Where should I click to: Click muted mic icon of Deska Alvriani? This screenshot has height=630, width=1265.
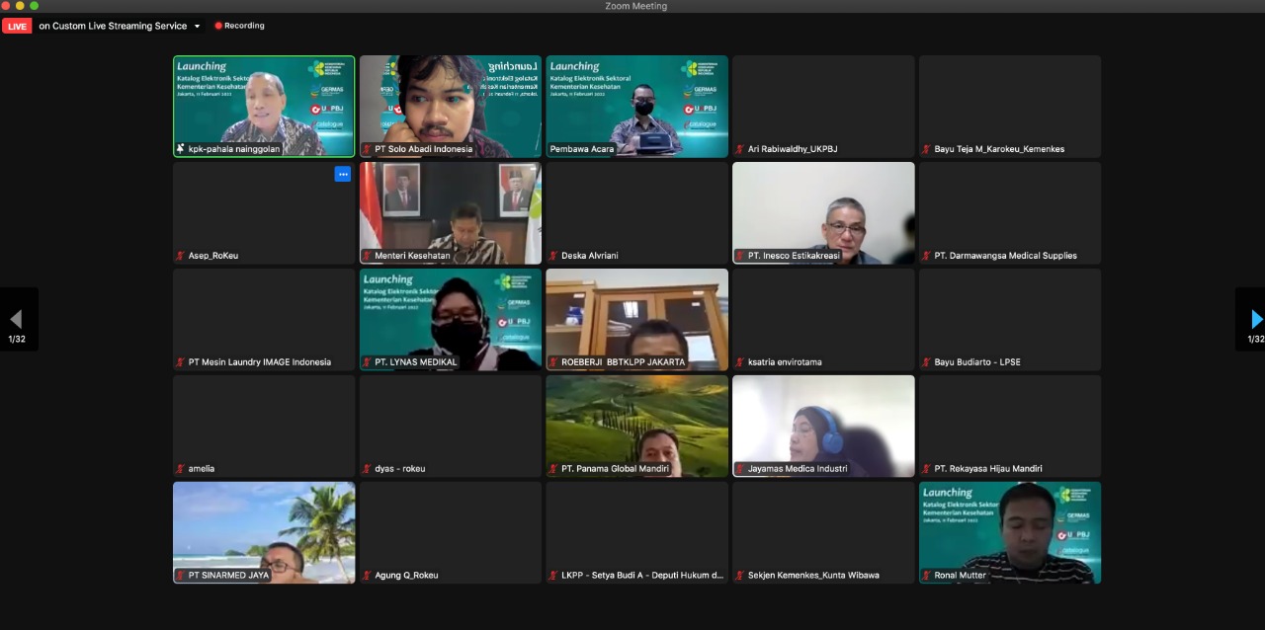coord(553,256)
